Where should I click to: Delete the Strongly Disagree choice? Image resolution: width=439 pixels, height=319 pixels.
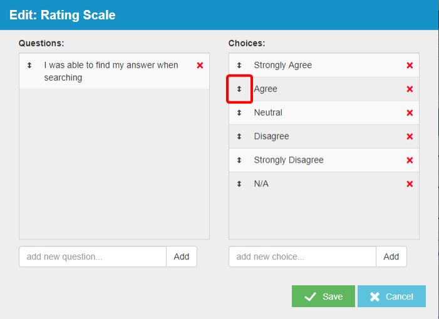tap(410, 160)
